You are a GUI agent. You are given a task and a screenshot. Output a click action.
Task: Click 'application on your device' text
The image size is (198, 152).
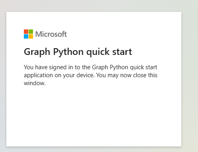[59, 75]
